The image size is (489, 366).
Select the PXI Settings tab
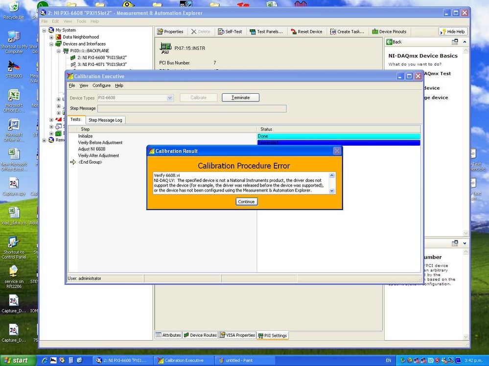point(272,336)
